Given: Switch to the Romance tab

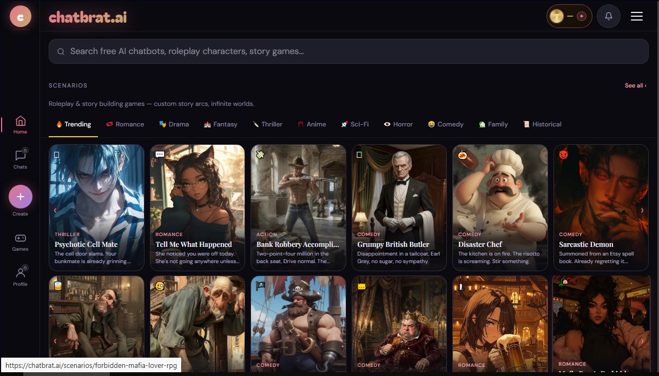Looking at the screenshot, I should pos(125,124).
